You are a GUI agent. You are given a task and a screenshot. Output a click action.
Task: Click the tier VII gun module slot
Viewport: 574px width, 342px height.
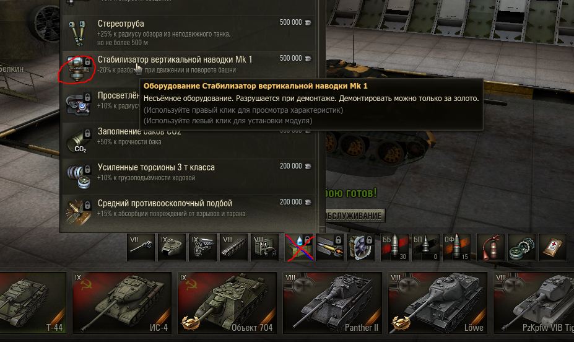pyautogui.click(x=141, y=248)
